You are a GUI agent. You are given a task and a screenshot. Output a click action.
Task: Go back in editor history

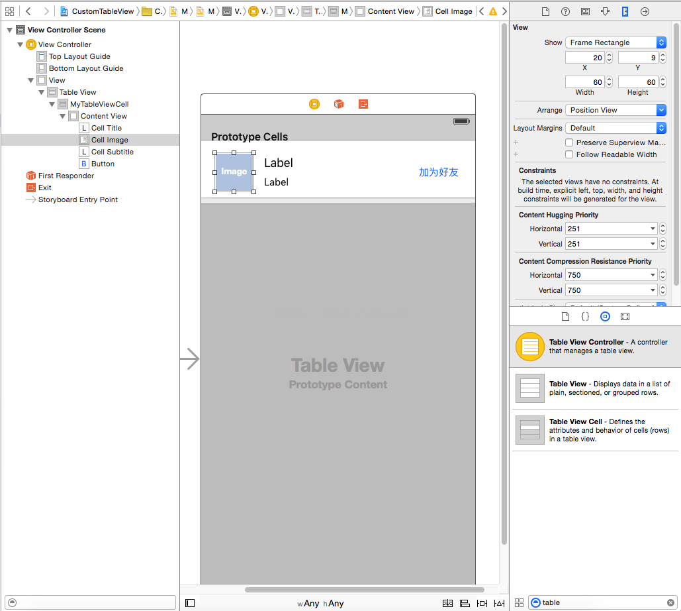pyautogui.click(x=28, y=11)
